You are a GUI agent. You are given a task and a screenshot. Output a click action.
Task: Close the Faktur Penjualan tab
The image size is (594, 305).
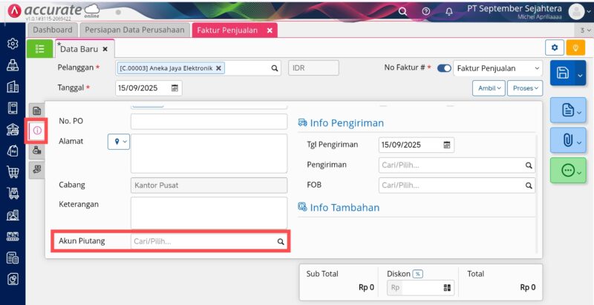click(270, 30)
